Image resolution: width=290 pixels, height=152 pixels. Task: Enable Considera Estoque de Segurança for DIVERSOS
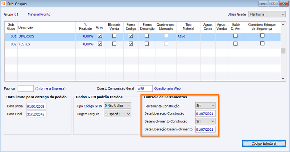click(262, 35)
